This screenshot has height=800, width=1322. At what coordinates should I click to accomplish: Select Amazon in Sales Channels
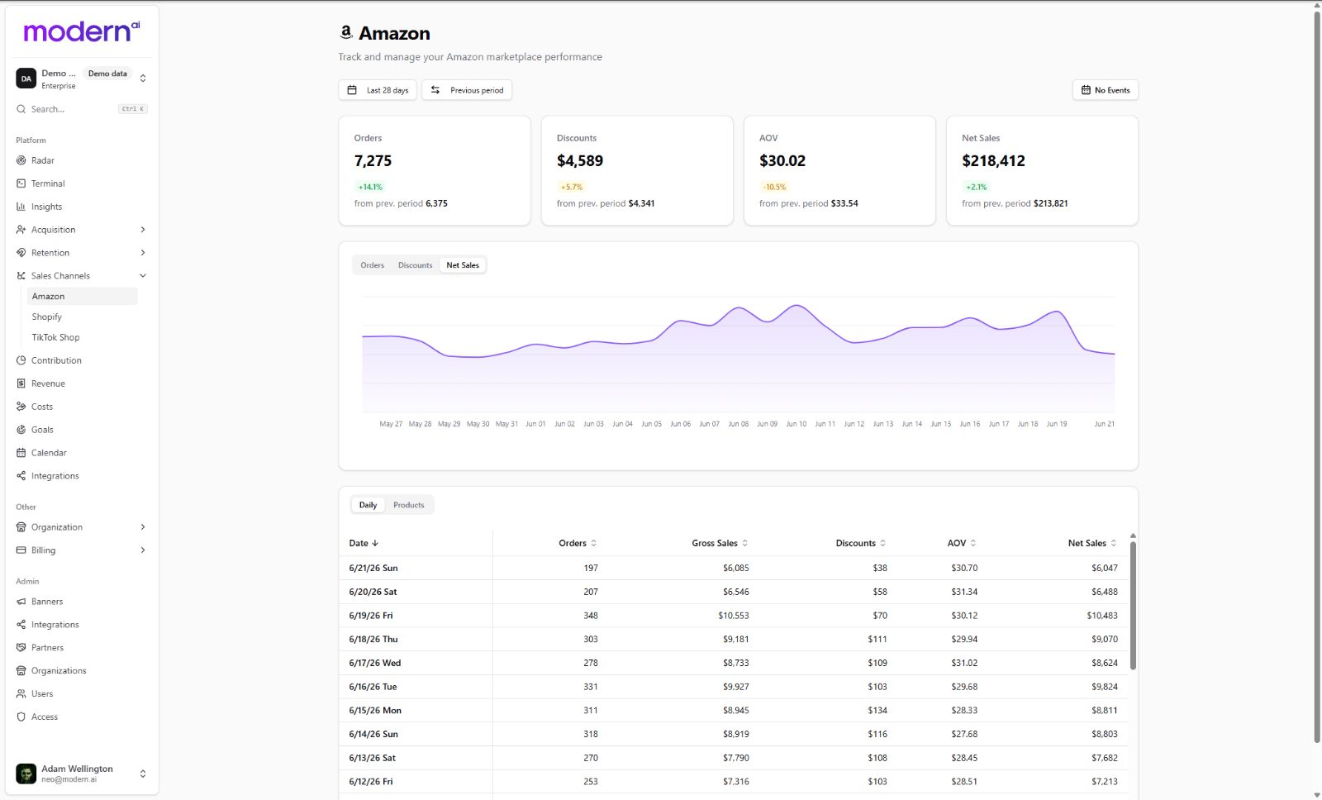pyautogui.click(x=83, y=296)
